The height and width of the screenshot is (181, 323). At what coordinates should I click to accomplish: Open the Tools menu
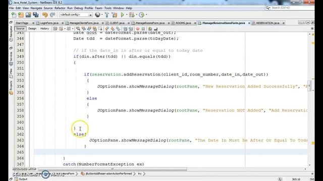click(107, 8)
